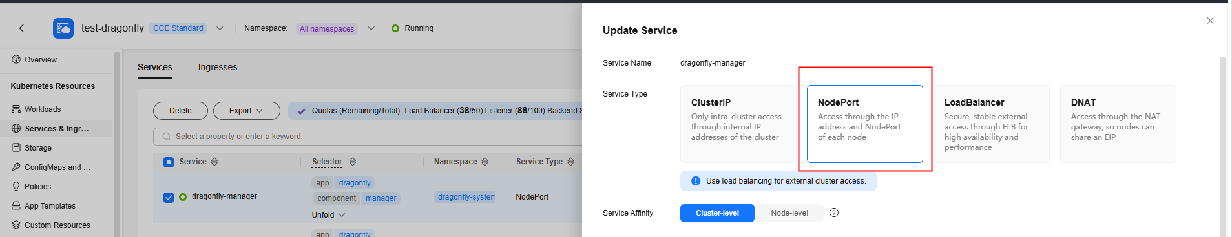Click the Namespace column sort icon
This screenshot has width=1232, height=237.
click(x=485, y=162)
